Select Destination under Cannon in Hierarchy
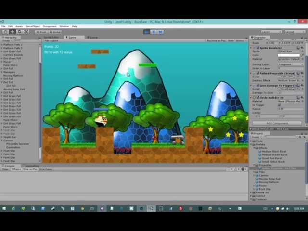This screenshot has height=231, width=308. click(13, 147)
